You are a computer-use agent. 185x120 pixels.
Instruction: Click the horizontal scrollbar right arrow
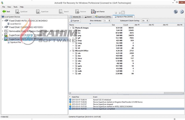click(x=183, y=93)
